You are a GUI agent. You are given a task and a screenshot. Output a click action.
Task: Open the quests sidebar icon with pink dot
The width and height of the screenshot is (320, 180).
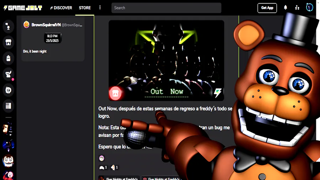pyautogui.click(x=9, y=74)
